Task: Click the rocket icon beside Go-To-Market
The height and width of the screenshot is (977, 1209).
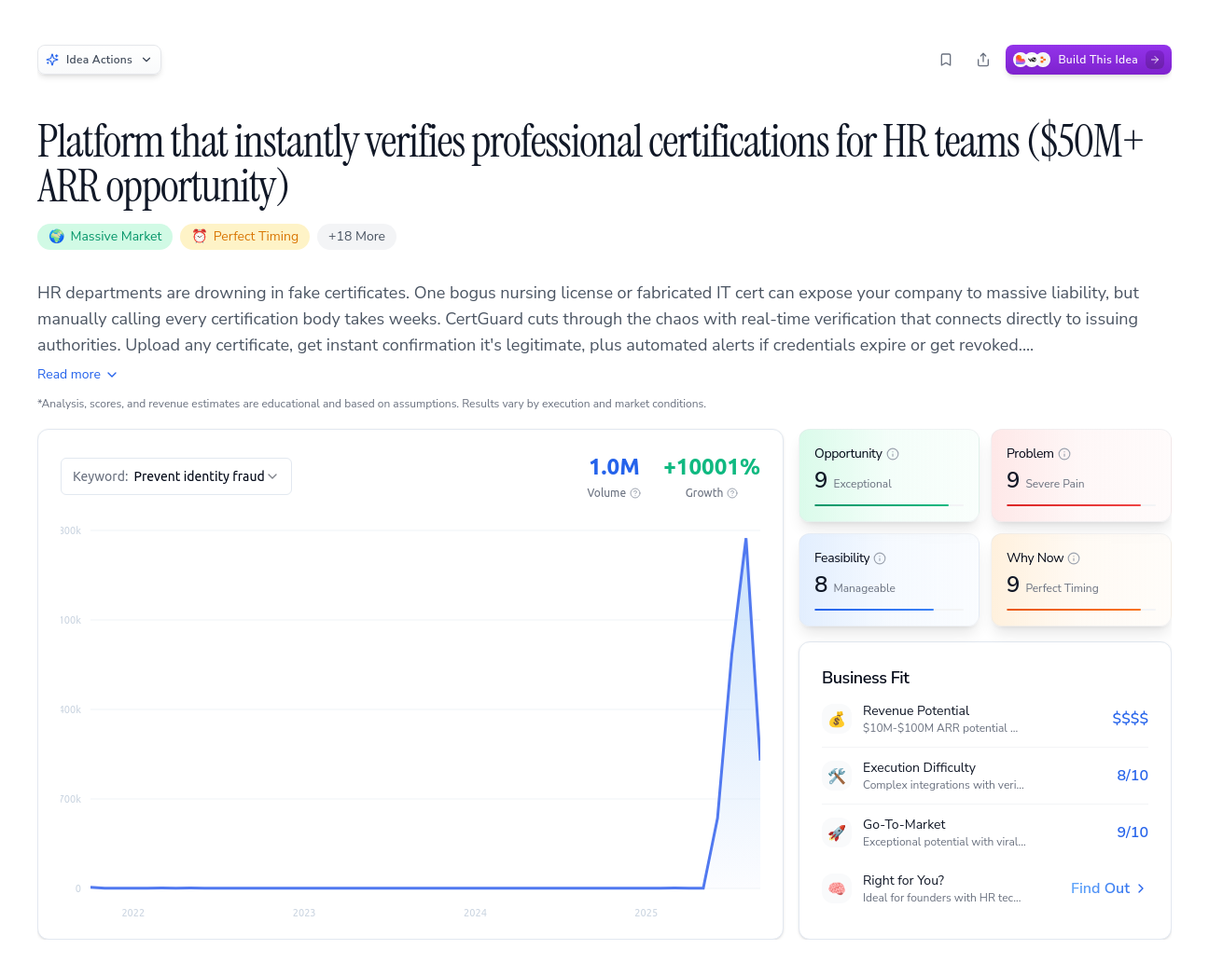Action: tap(837, 833)
